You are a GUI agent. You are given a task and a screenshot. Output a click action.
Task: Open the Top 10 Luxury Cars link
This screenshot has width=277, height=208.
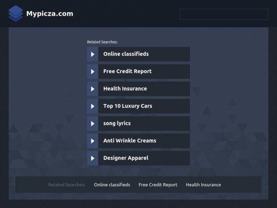coord(127,106)
